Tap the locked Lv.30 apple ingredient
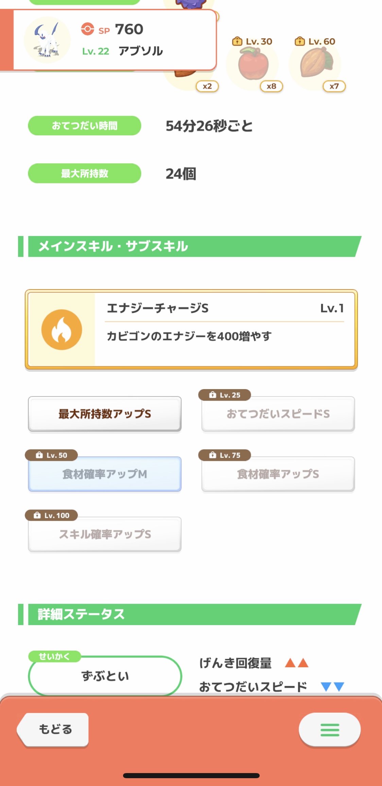Viewport: 382px width, 786px height. pyautogui.click(x=253, y=64)
